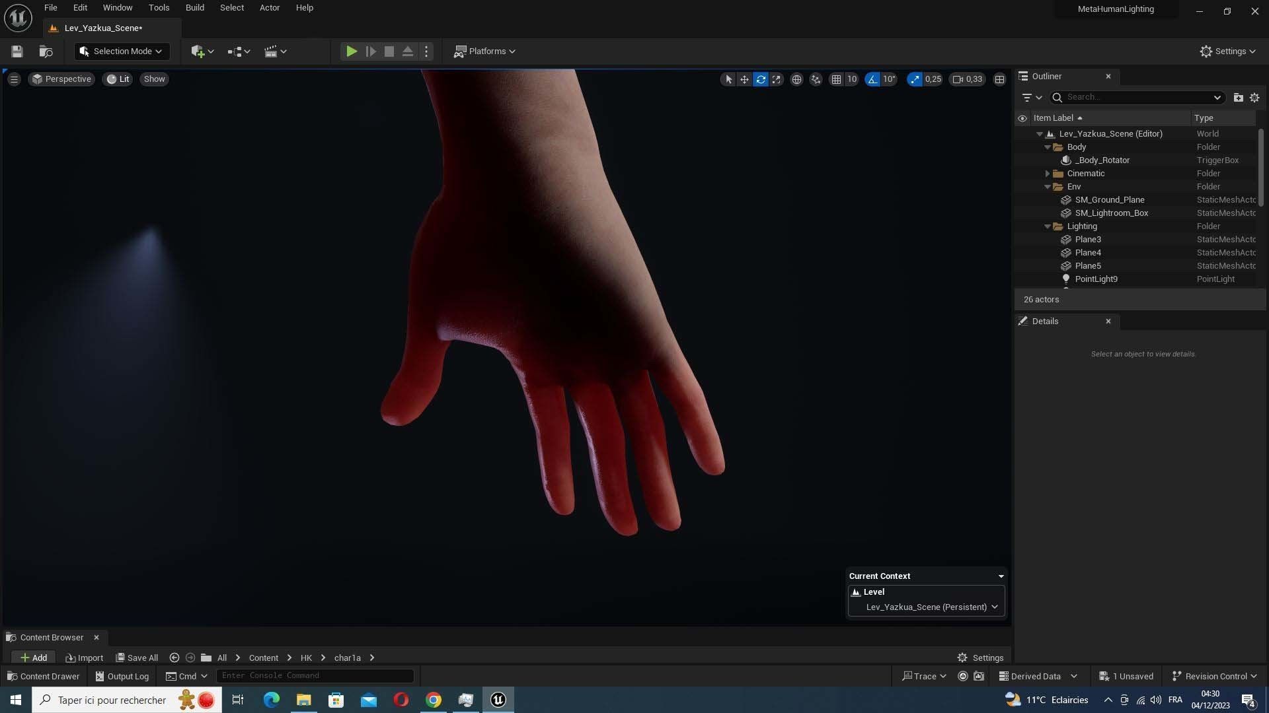Click the Save All button

click(x=137, y=658)
